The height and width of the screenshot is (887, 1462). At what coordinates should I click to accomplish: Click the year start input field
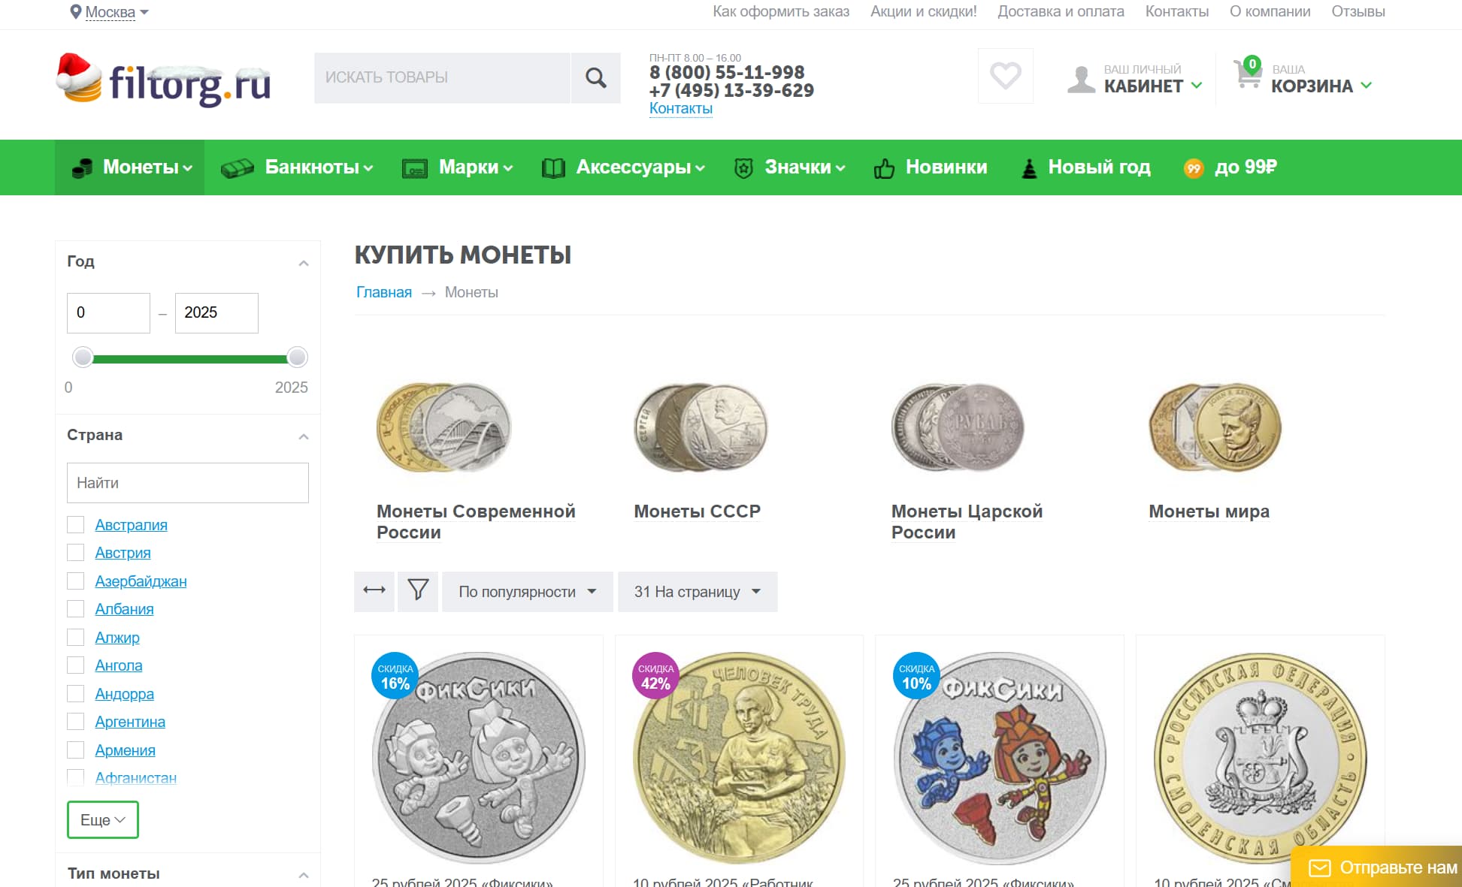pyautogui.click(x=107, y=312)
